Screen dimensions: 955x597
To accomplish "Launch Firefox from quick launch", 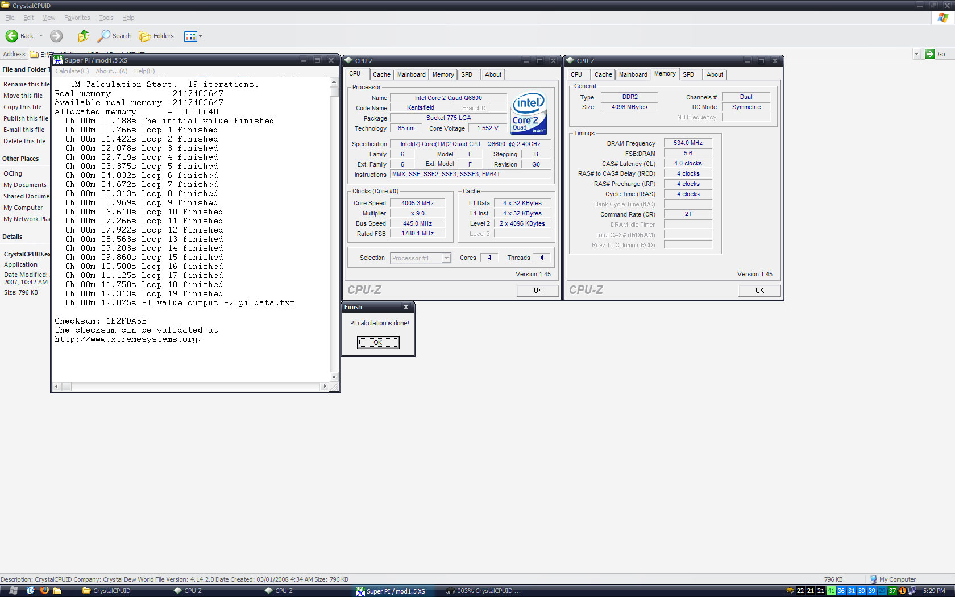I will coord(44,591).
